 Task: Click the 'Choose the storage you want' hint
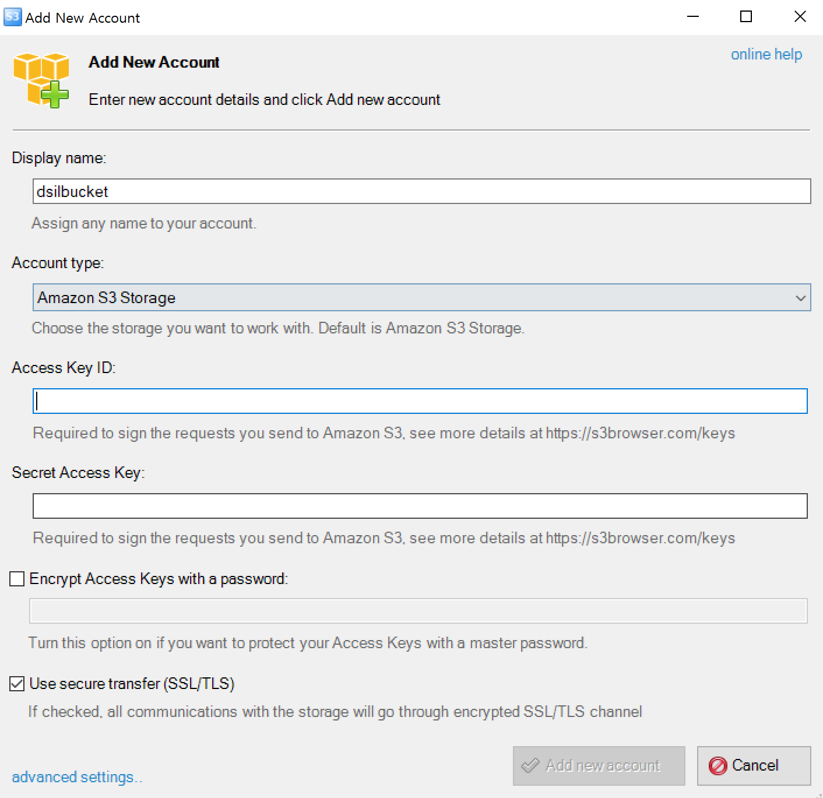pos(278,328)
